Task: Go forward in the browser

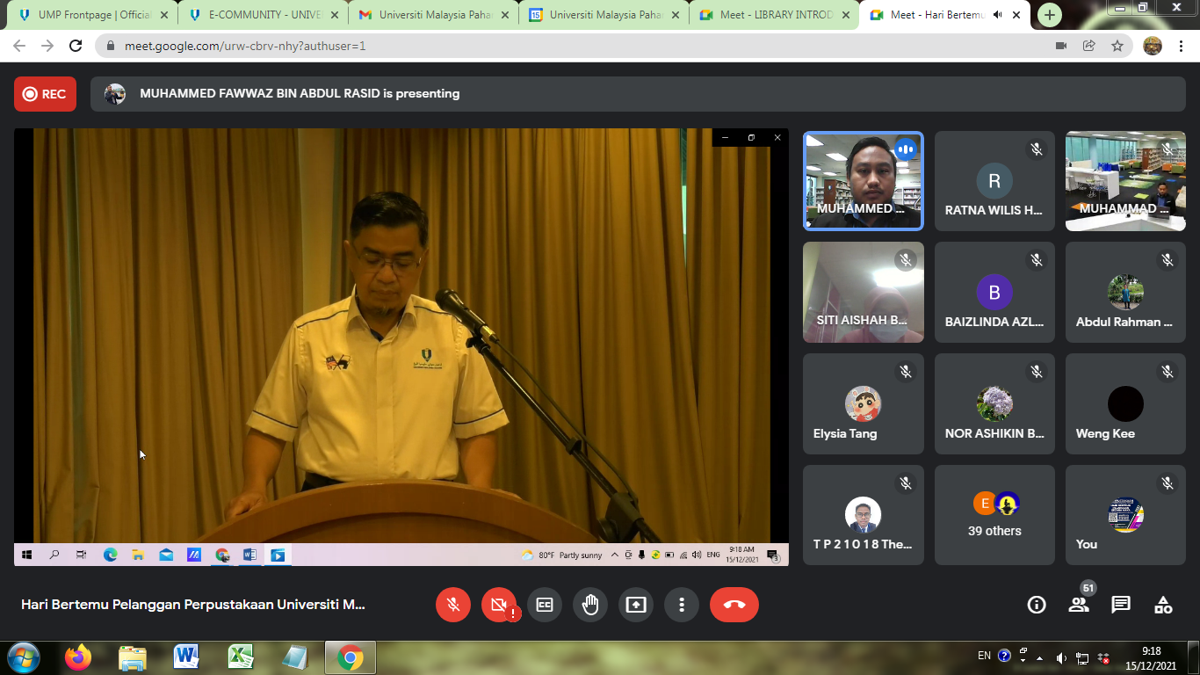Action: pyautogui.click(x=47, y=46)
